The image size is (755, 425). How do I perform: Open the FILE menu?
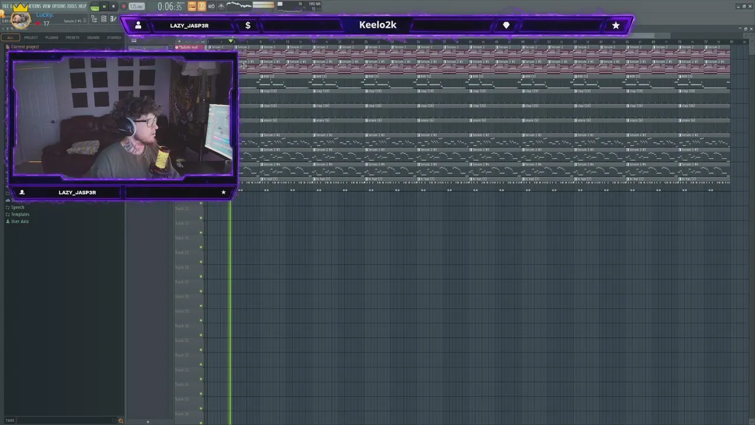(5, 6)
